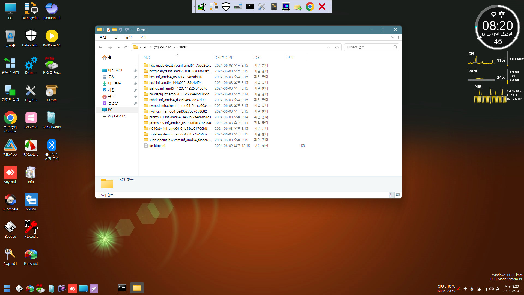524x295 pixels.
Task: Click the volume icon in system tray
Action: pos(492,289)
